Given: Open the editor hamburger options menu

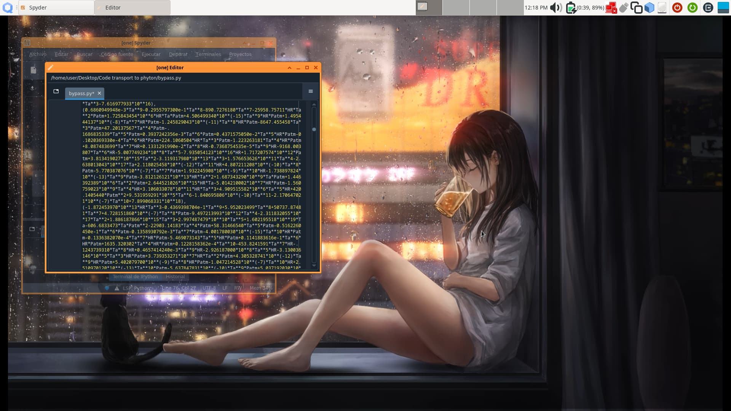Looking at the screenshot, I should coord(311,91).
